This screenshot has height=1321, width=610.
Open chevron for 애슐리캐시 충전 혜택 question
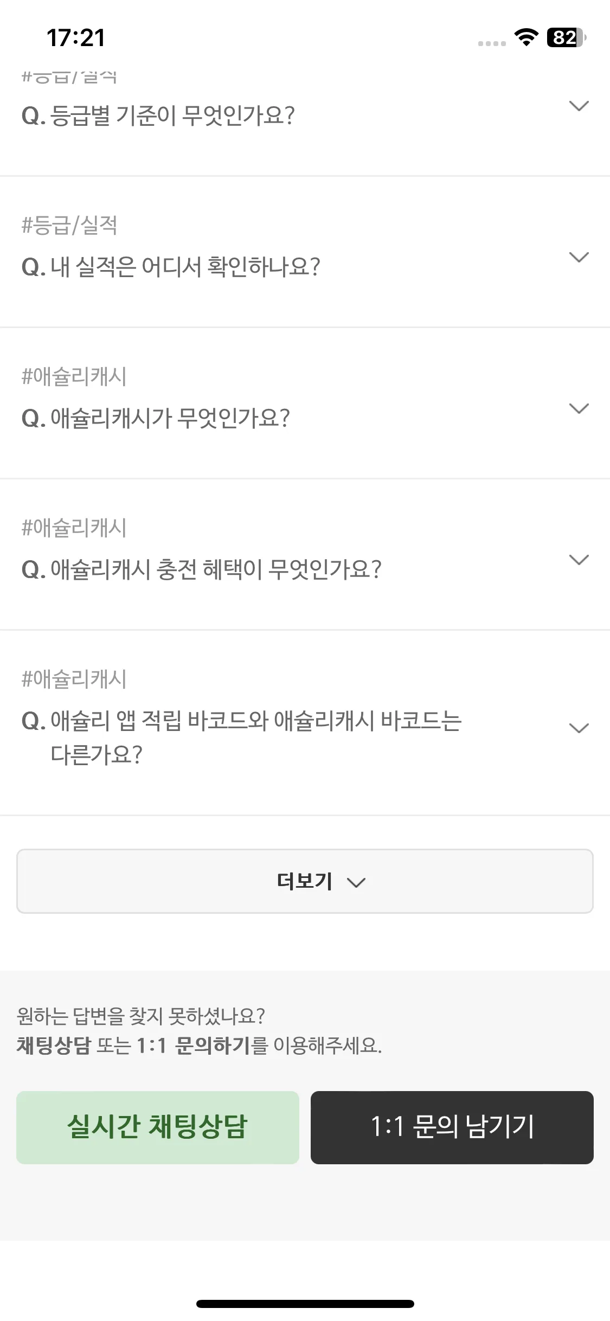tap(579, 560)
